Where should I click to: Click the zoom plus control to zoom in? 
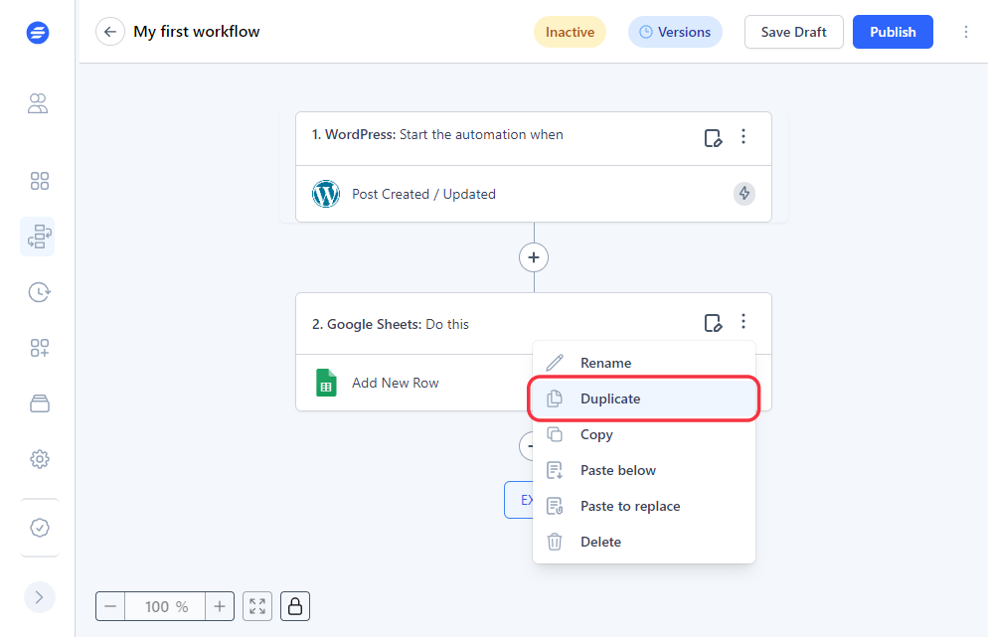click(x=220, y=606)
